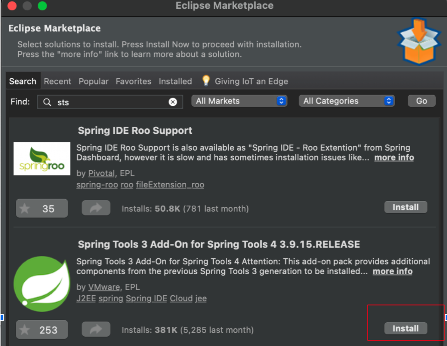The width and height of the screenshot is (447, 346).
Task: Share the Spring Tools 3 Add-On entry
Action: tap(96, 329)
